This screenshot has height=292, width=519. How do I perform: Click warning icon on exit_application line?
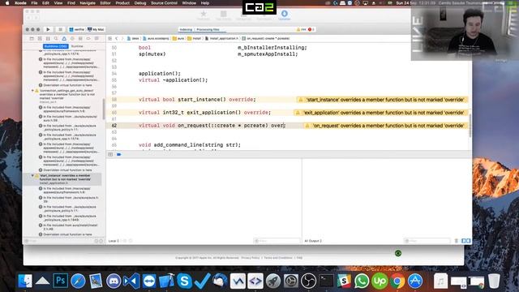(x=298, y=113)
